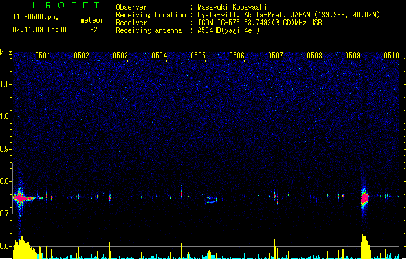Click the 0.9 kHz axis label

(x=6, y=148)
